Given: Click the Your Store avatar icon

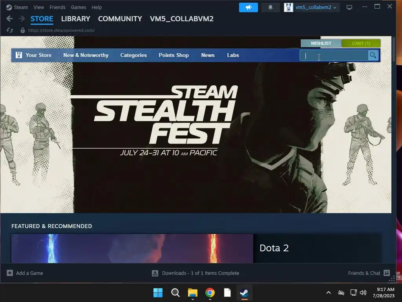Looking at the screenshot, I should [x=19, y=55].
